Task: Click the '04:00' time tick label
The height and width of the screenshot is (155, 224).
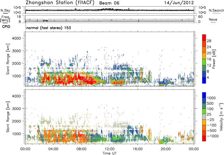Action: (53, 149)
